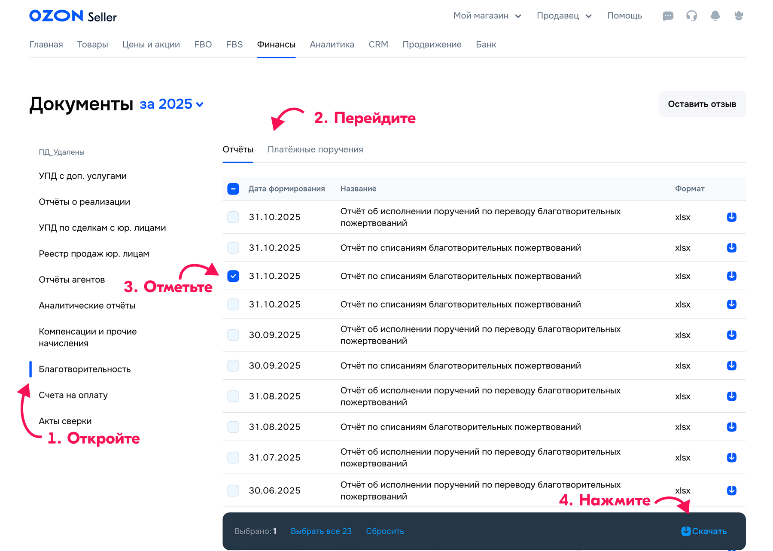This screenshot has width=773, height=551.
Task: Download the 31.07.2025 report
Action: click(x=732, y=457)
